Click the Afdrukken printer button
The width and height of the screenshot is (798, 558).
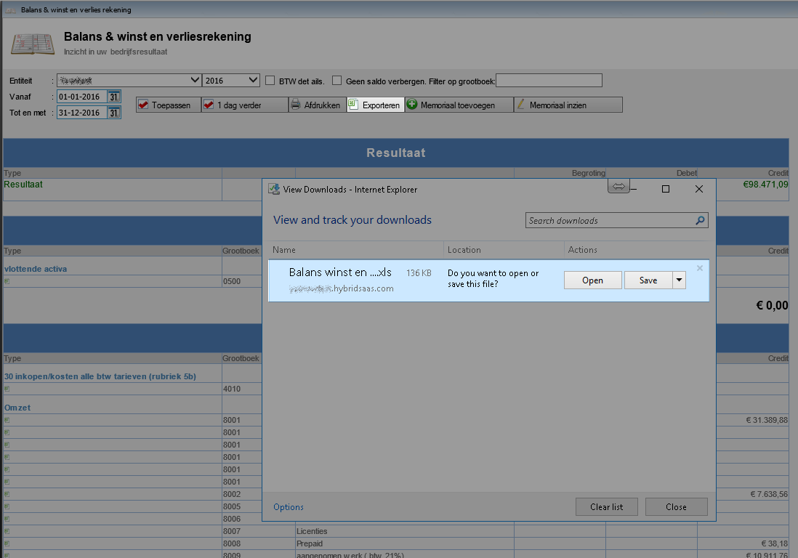(317, 105)
